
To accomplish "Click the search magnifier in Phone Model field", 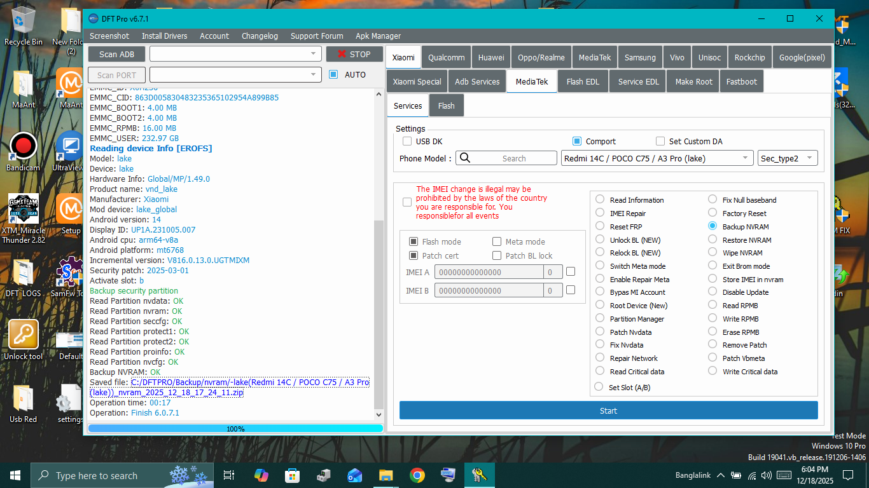I will click(x=464, y=158).
